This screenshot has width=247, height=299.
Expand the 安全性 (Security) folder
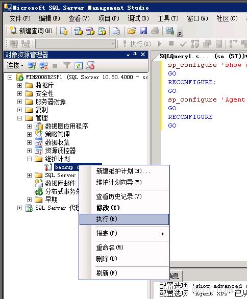point(19,93)
